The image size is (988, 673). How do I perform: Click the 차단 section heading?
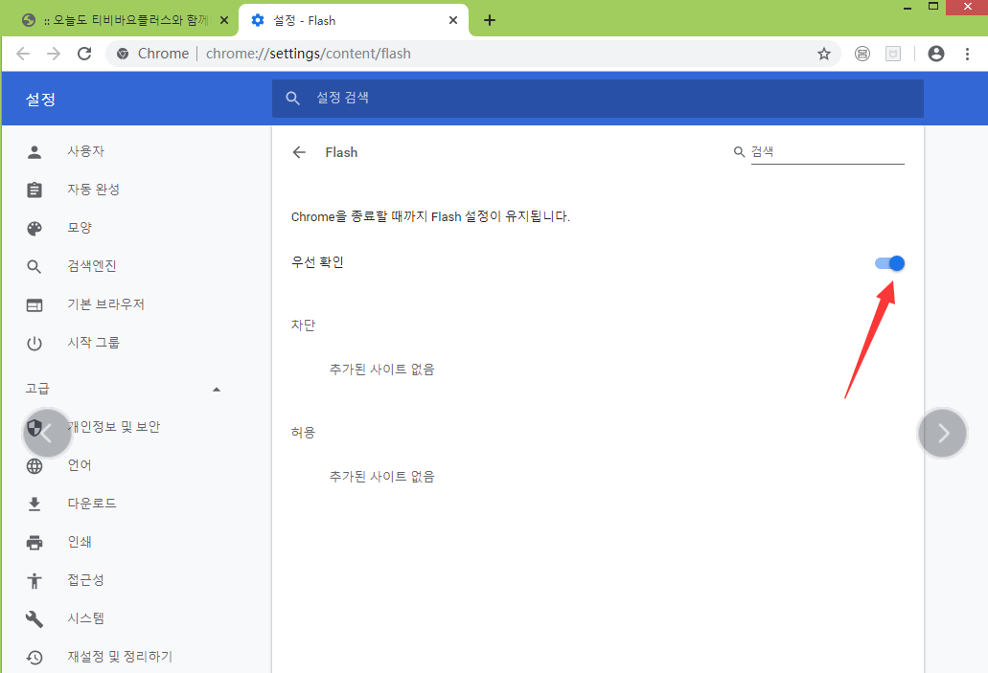click(x=303, y=325)
